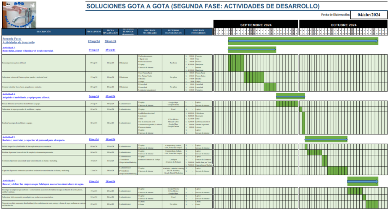
Task: Click the Gota a Gota faucet logo
Action: coord(18,15)
